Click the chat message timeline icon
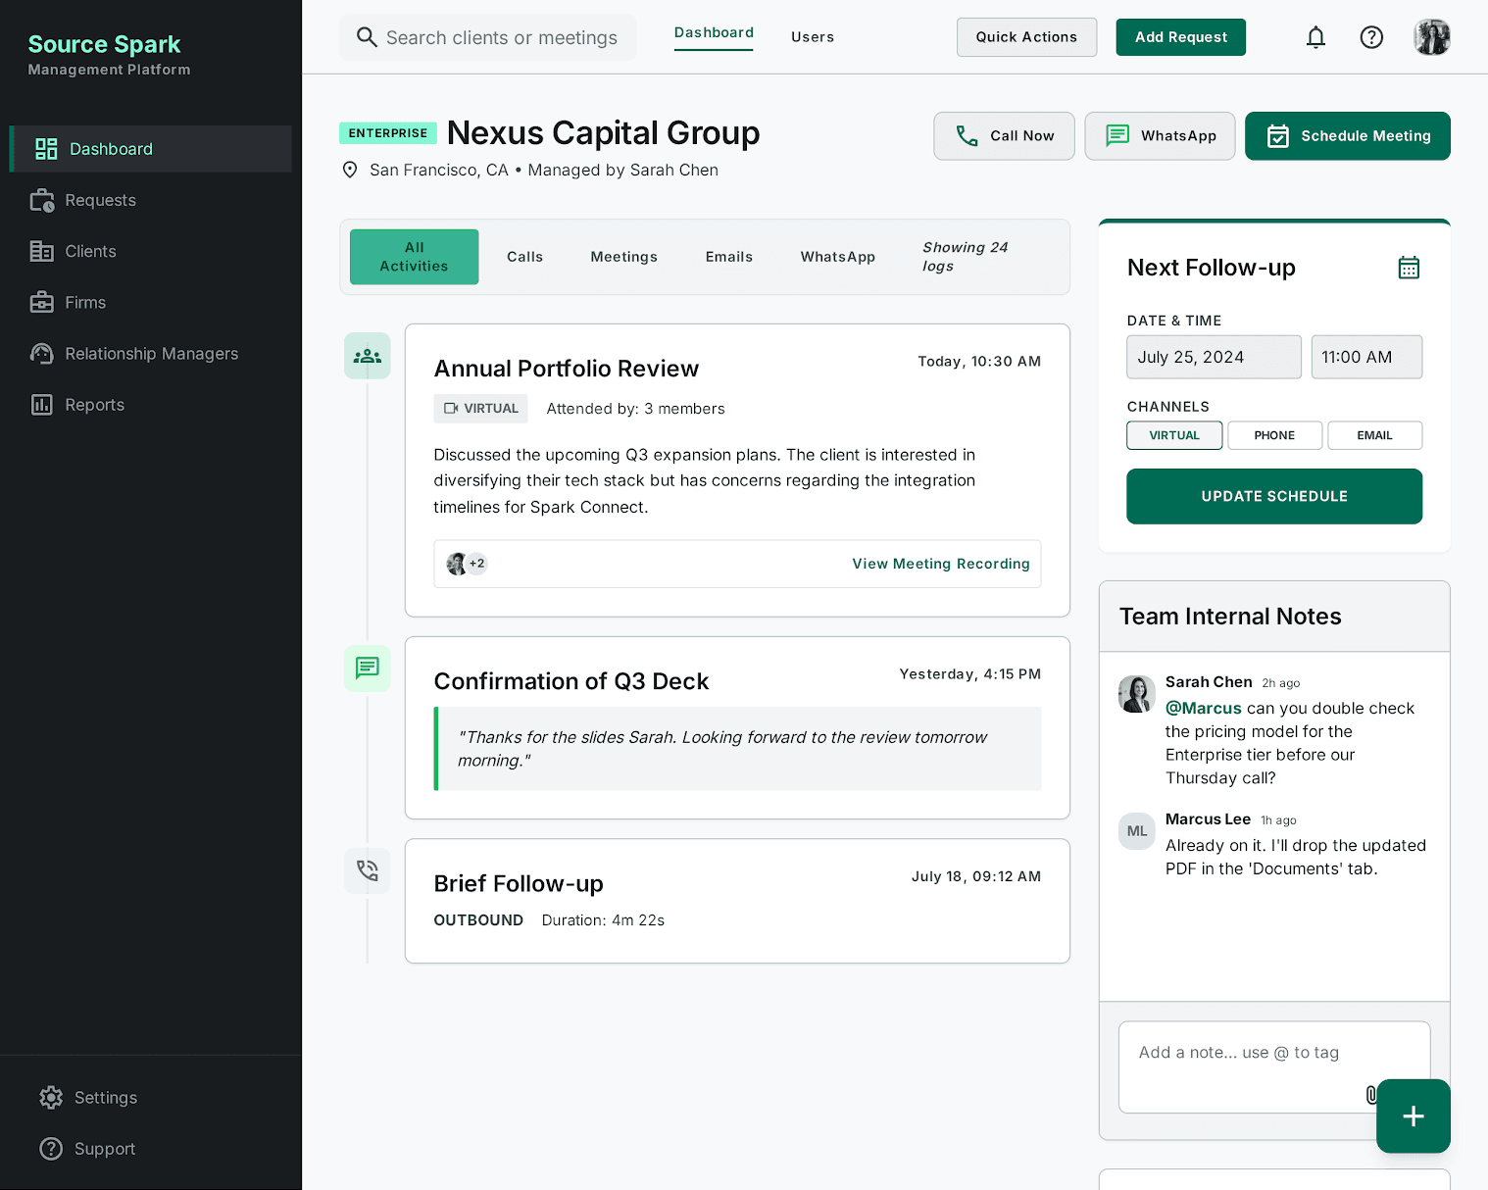 click(368, 669)
